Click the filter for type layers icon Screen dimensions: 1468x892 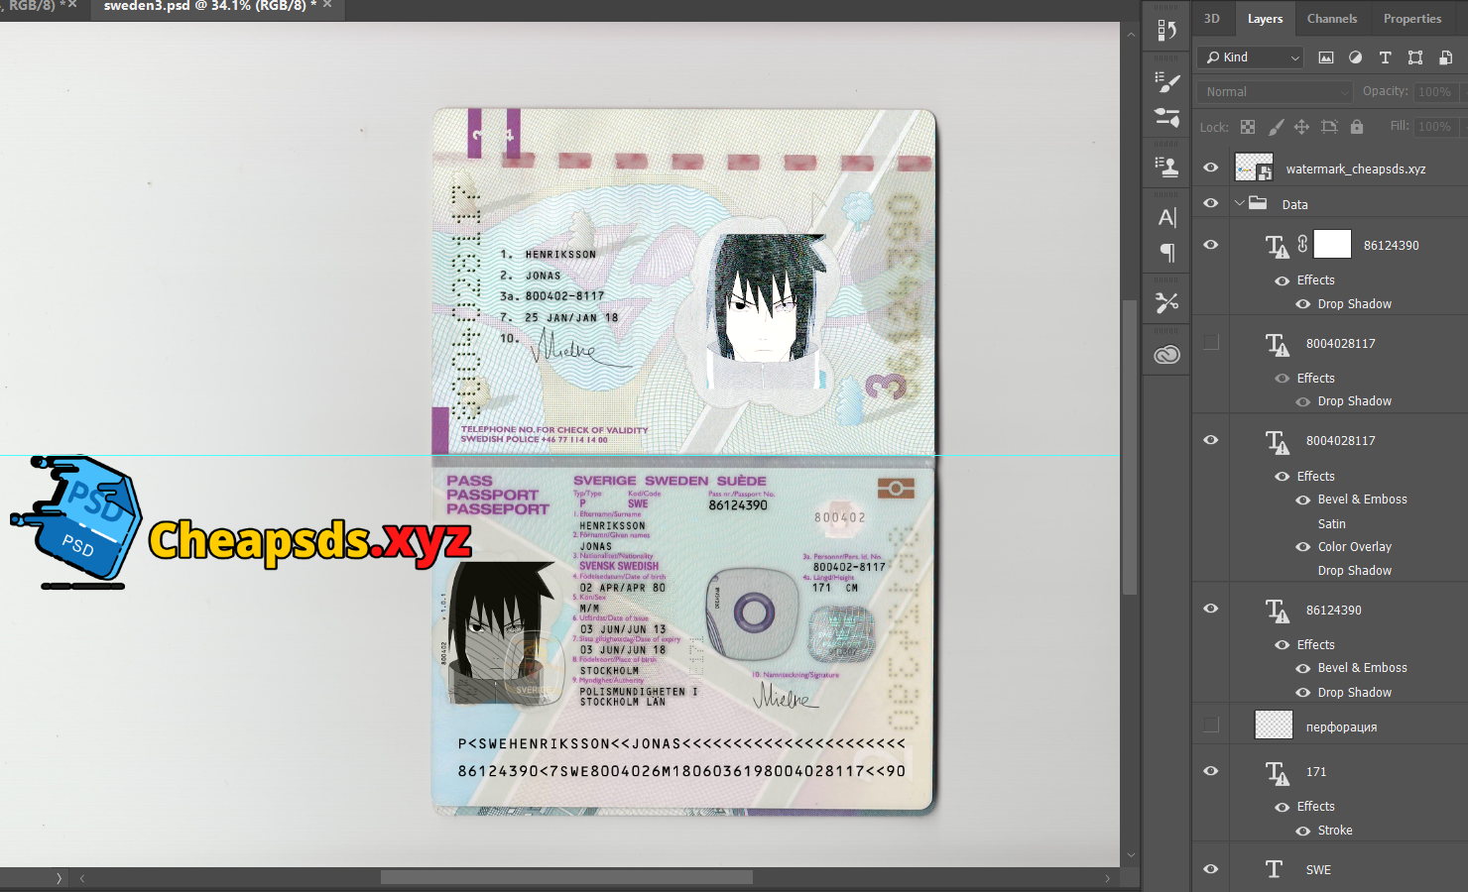[1385, 57]
